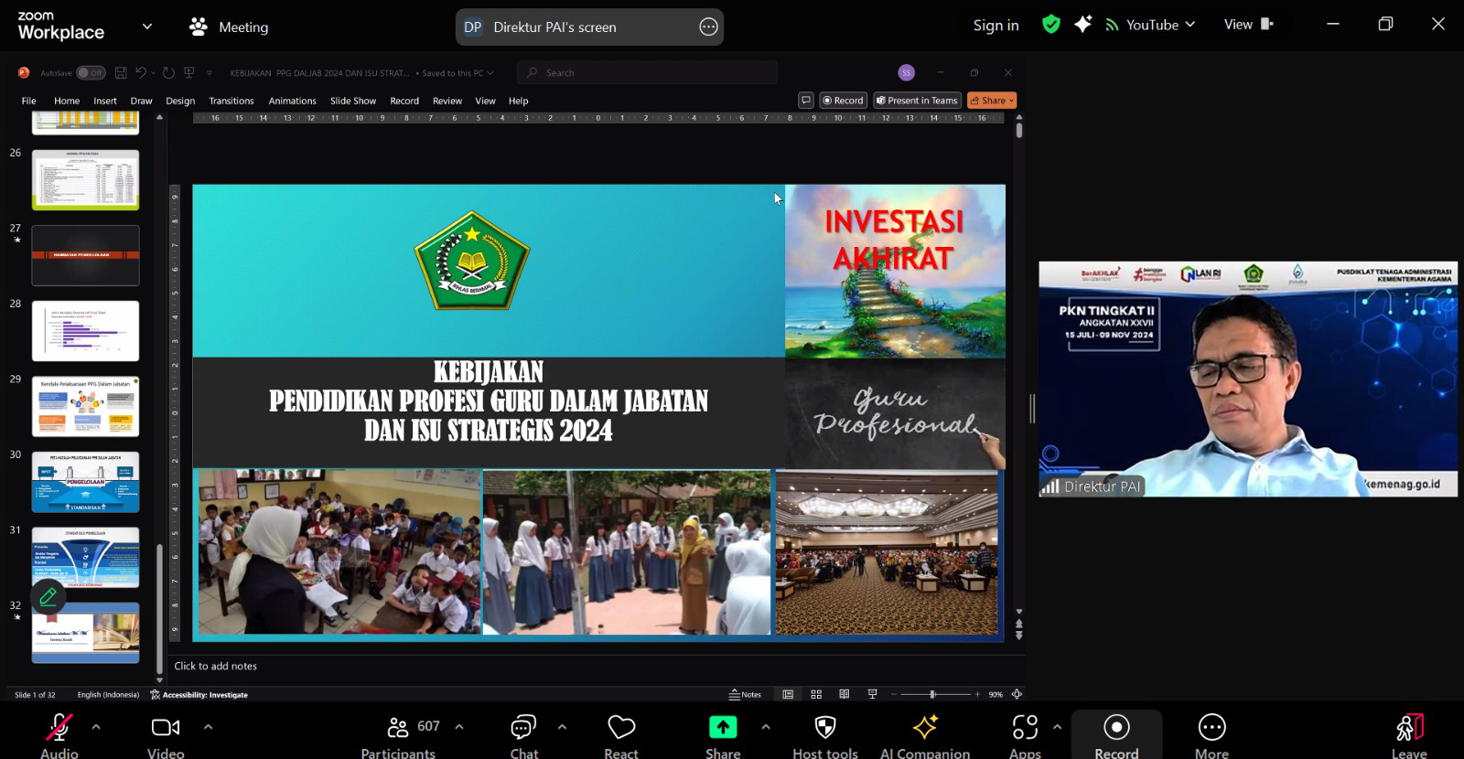
Task: Expand the YouTube livestream dropdown
Action: (x=1190, y=25)
